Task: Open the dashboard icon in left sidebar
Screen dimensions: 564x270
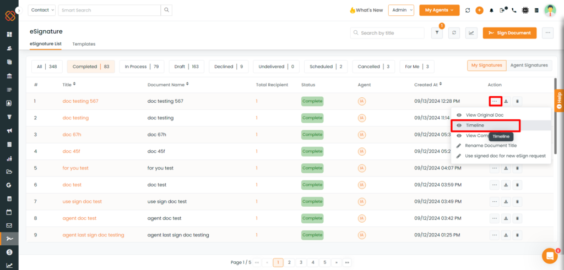Action: tap(9, 35)
